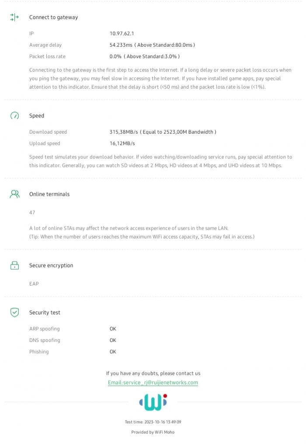Click the Security test shield icon

[x=14, y=313]
